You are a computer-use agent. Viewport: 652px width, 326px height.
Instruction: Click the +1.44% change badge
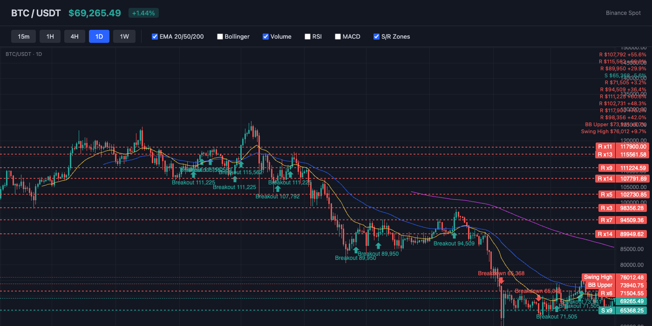[x=143, y=13]
